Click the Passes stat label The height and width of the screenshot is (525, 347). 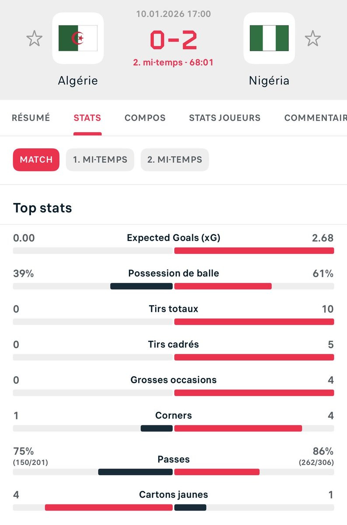[173, 459]
